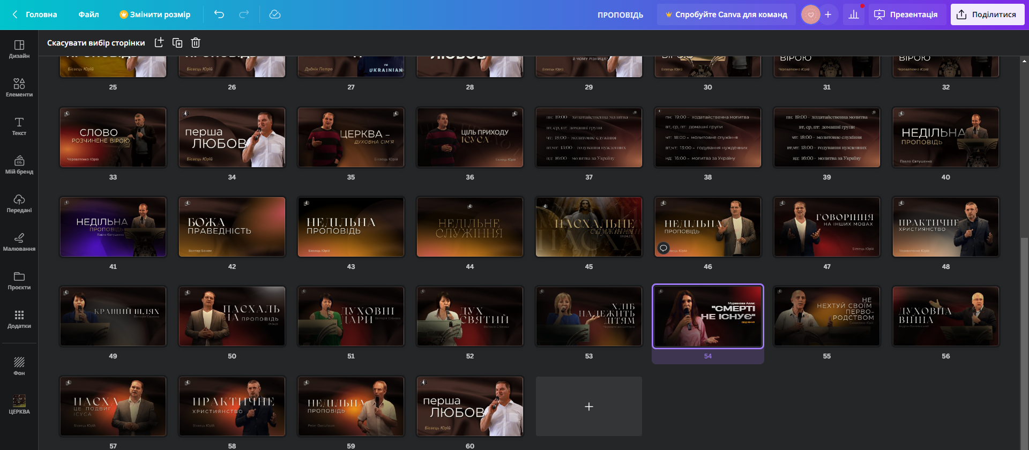Start the Презентація presentation button

(x=907, y=14)
